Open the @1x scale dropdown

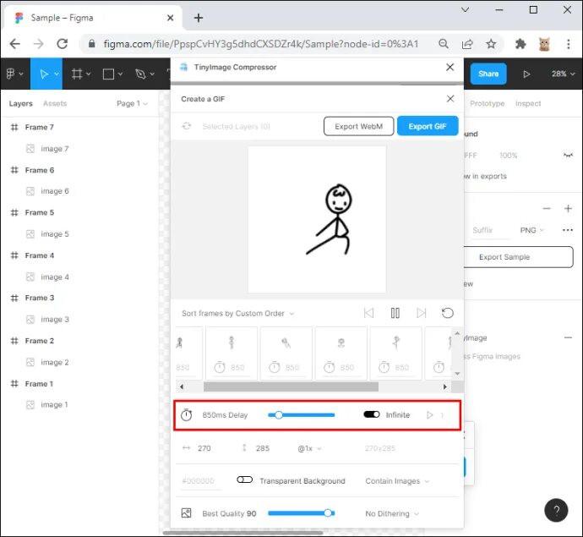309,448
